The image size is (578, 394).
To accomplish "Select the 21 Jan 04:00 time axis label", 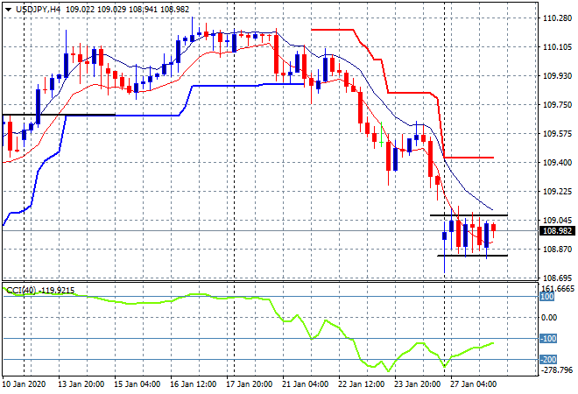I will click(306, 384).
